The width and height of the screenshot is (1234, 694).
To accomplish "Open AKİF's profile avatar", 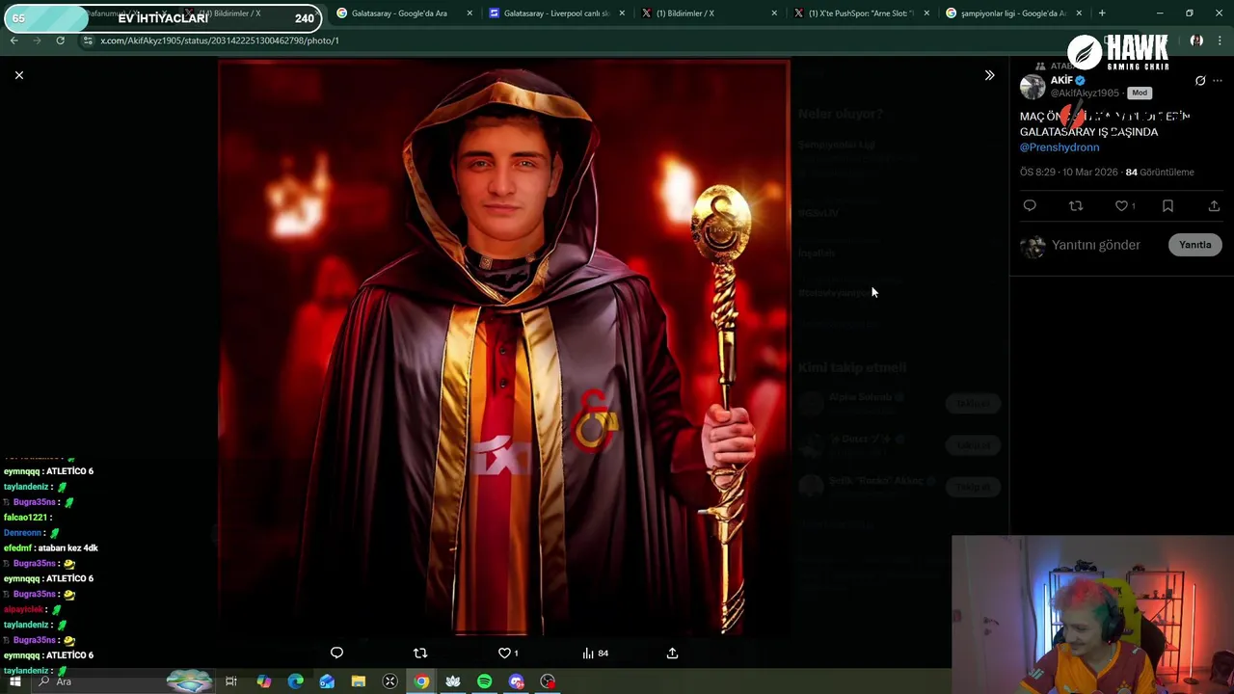I will 1033,87.
